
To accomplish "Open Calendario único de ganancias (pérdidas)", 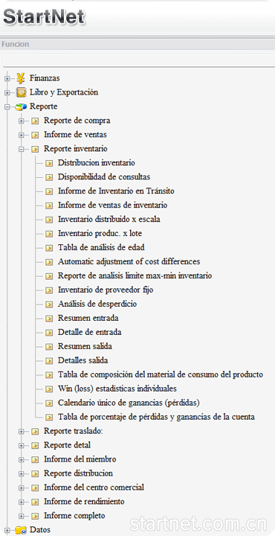I will click(129, 403).
